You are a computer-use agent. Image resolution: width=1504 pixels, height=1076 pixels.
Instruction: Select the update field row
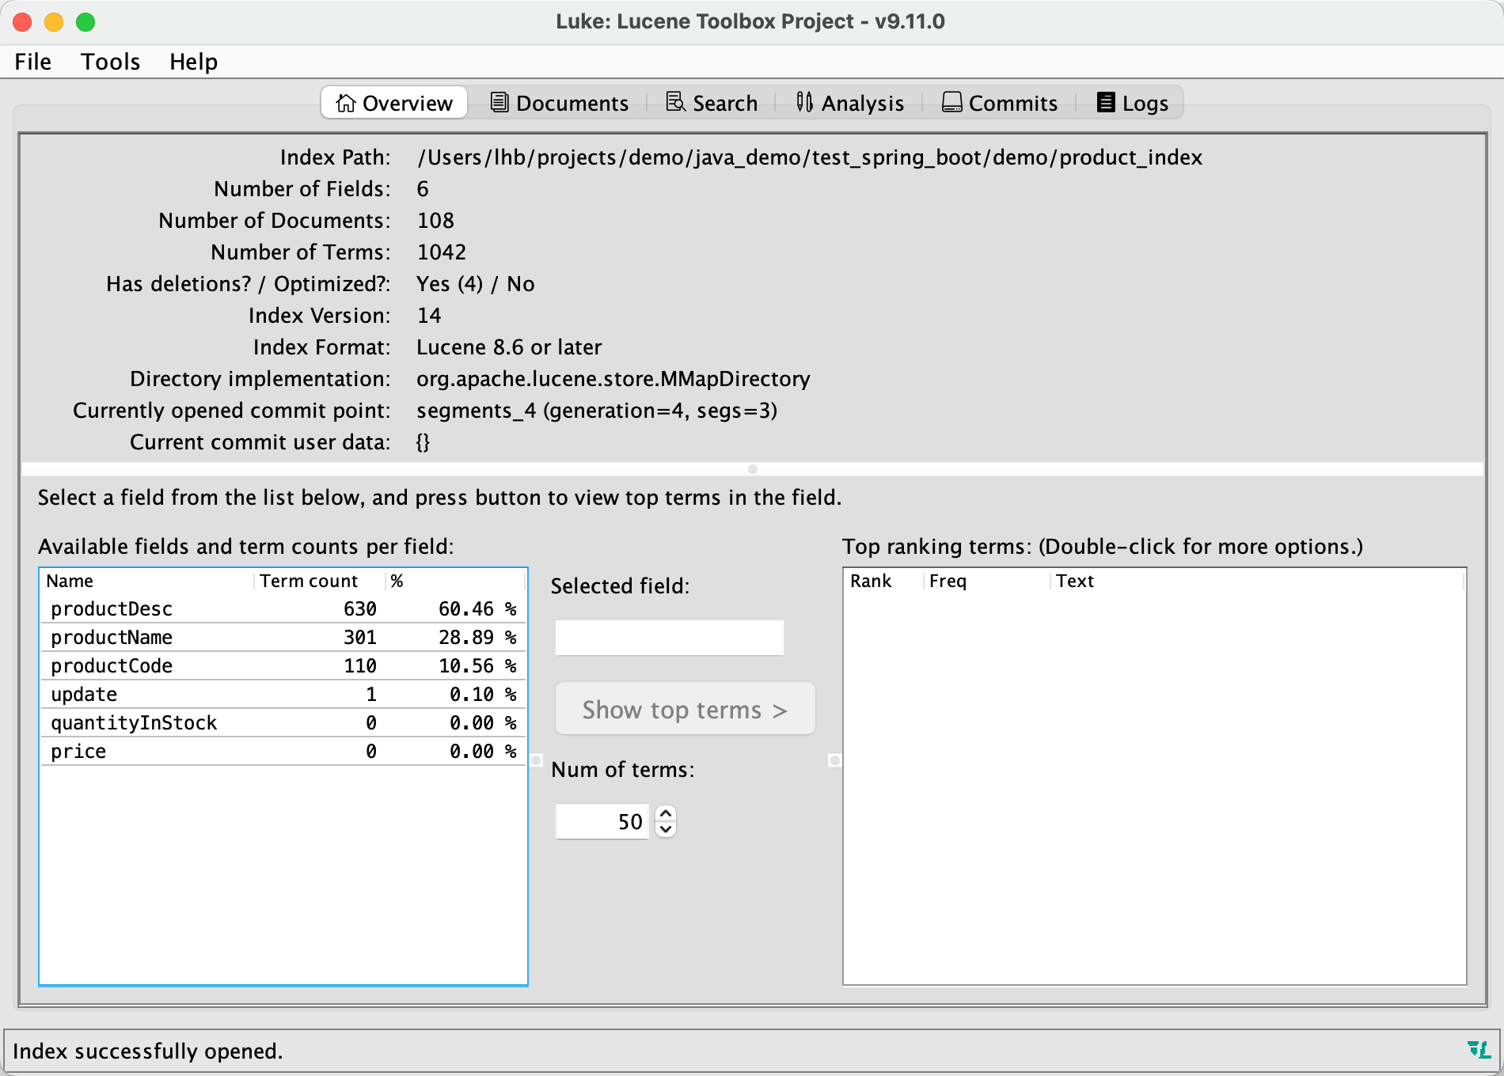click(x=283, y=695)
